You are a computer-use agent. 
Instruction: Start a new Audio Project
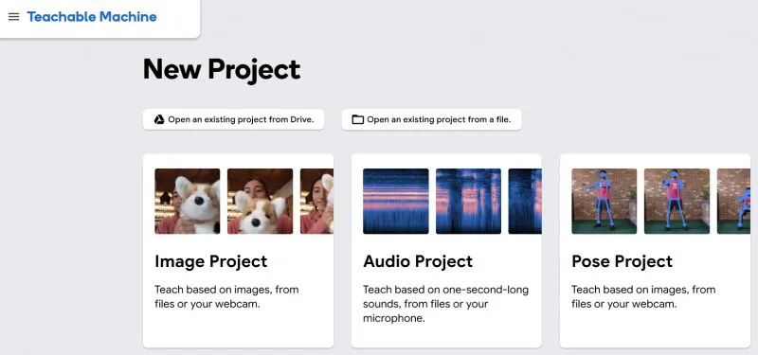pyautogui.click(x=446, y=251)
